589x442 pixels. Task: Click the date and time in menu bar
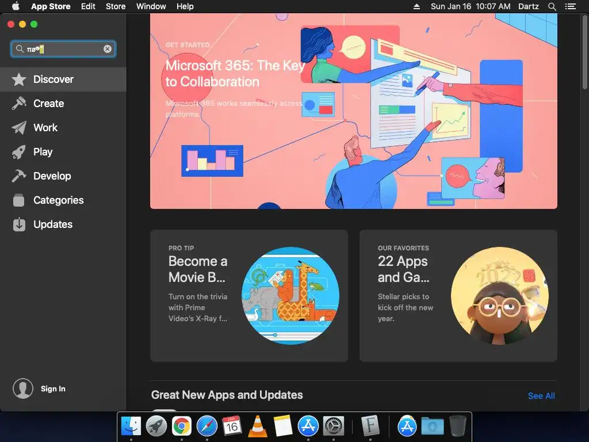471,6
